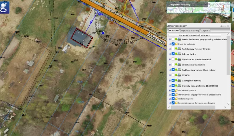Expand the EZiUDP node
Viewport: 234px width, 136px height.
click(x=170, y=75)
